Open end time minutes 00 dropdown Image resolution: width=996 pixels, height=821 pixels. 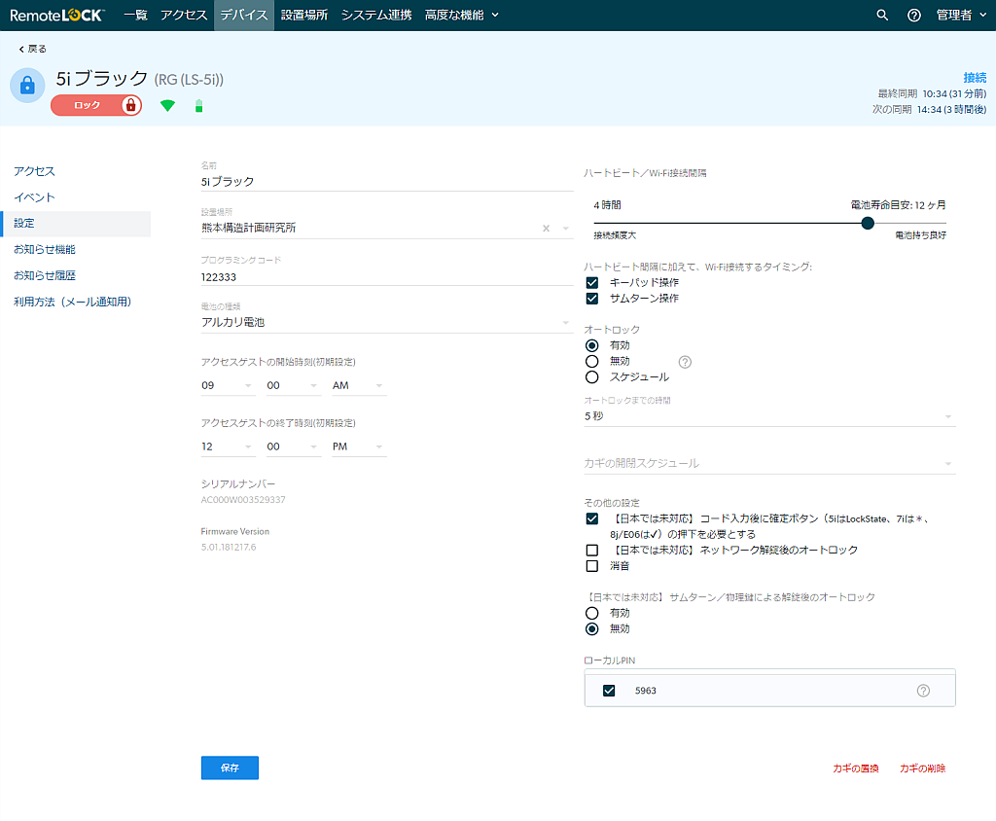click(x=294, y=446)
